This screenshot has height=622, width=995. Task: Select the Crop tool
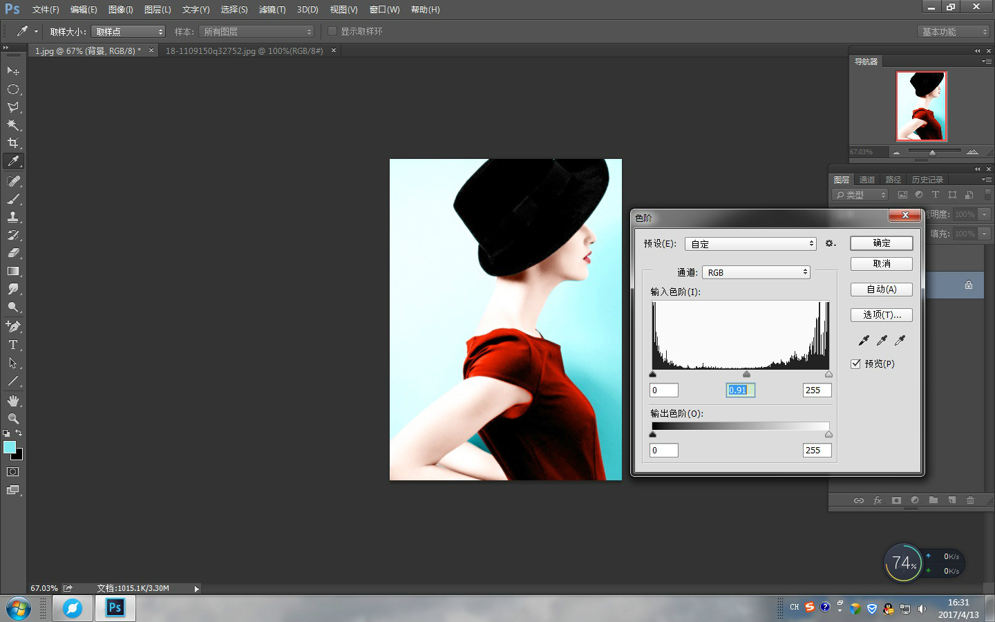(x=12, y=143)
